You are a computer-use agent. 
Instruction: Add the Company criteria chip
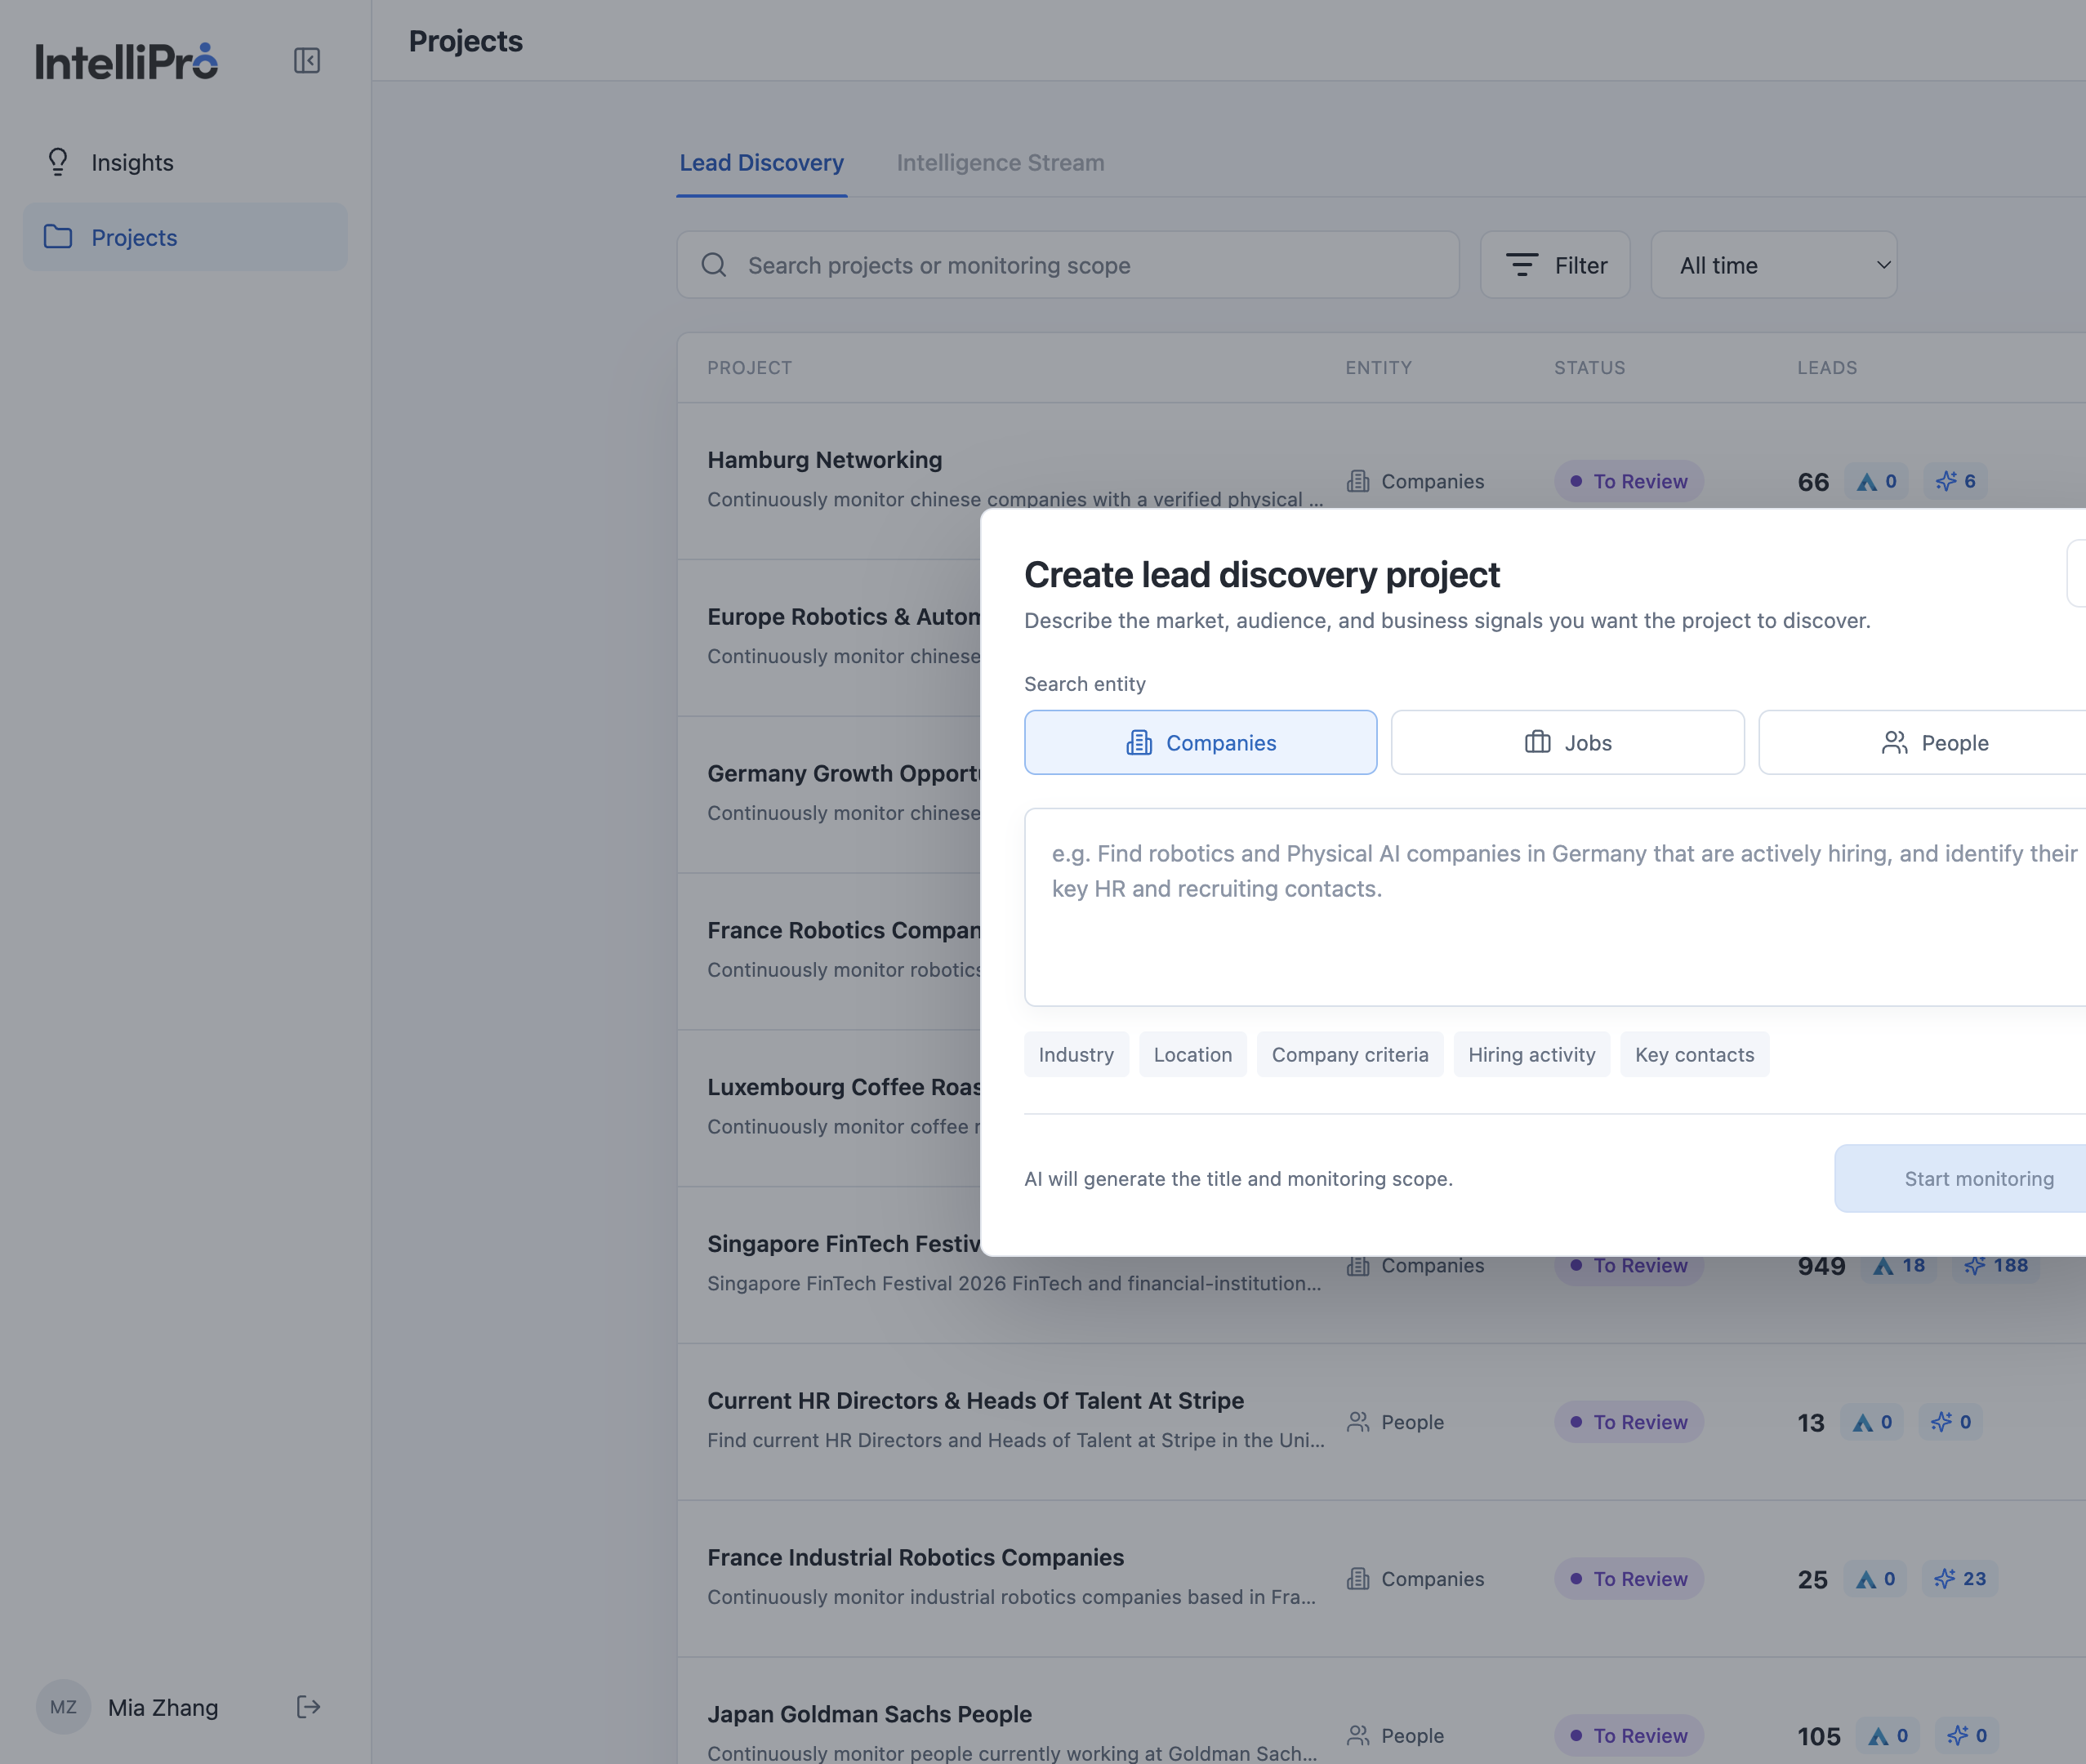(x=1349, y=1055)
